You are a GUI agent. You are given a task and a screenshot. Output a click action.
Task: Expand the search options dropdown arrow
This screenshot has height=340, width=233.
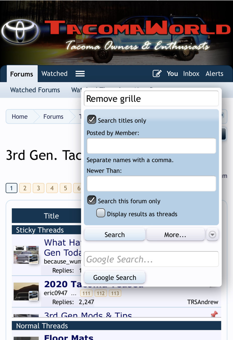point(213,235)
